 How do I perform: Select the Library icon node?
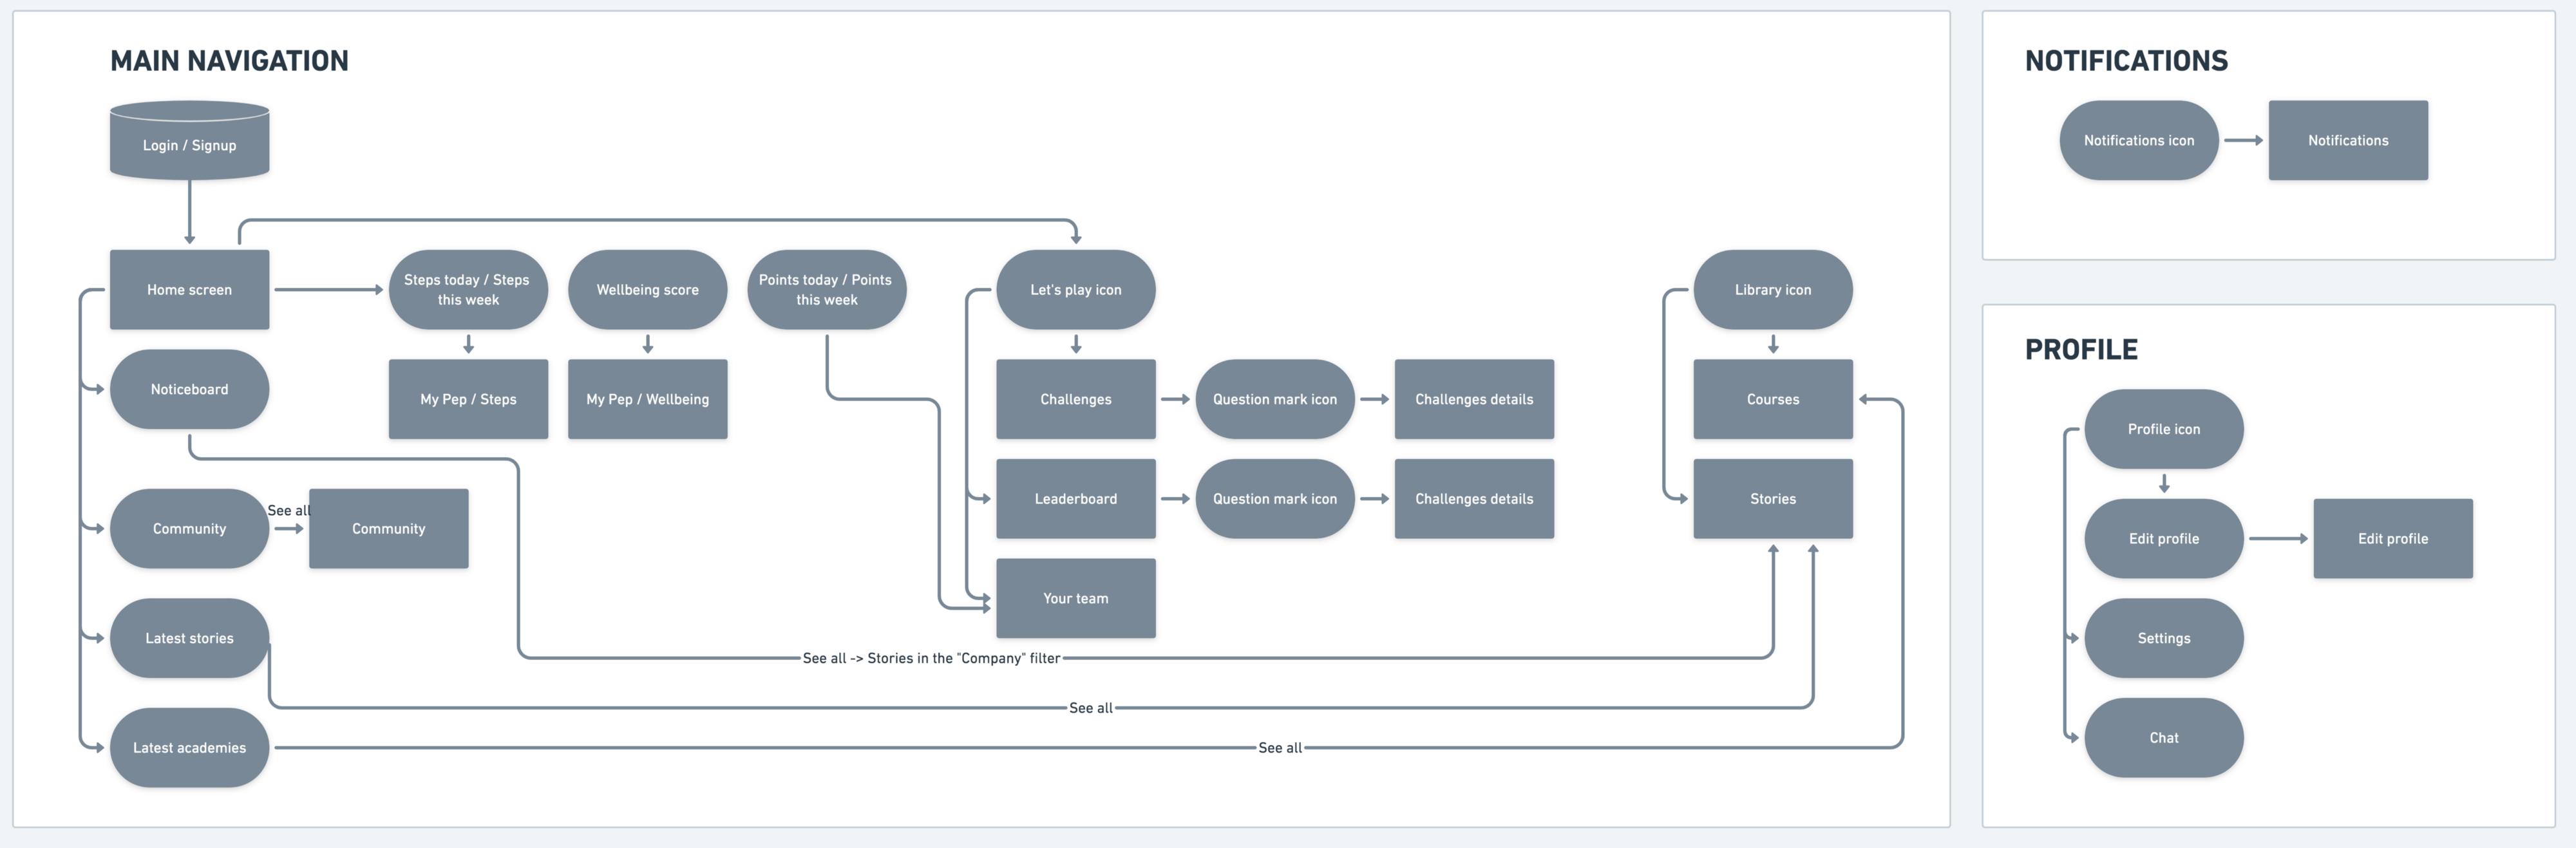pyautogui.click(x=1772, y=290)
